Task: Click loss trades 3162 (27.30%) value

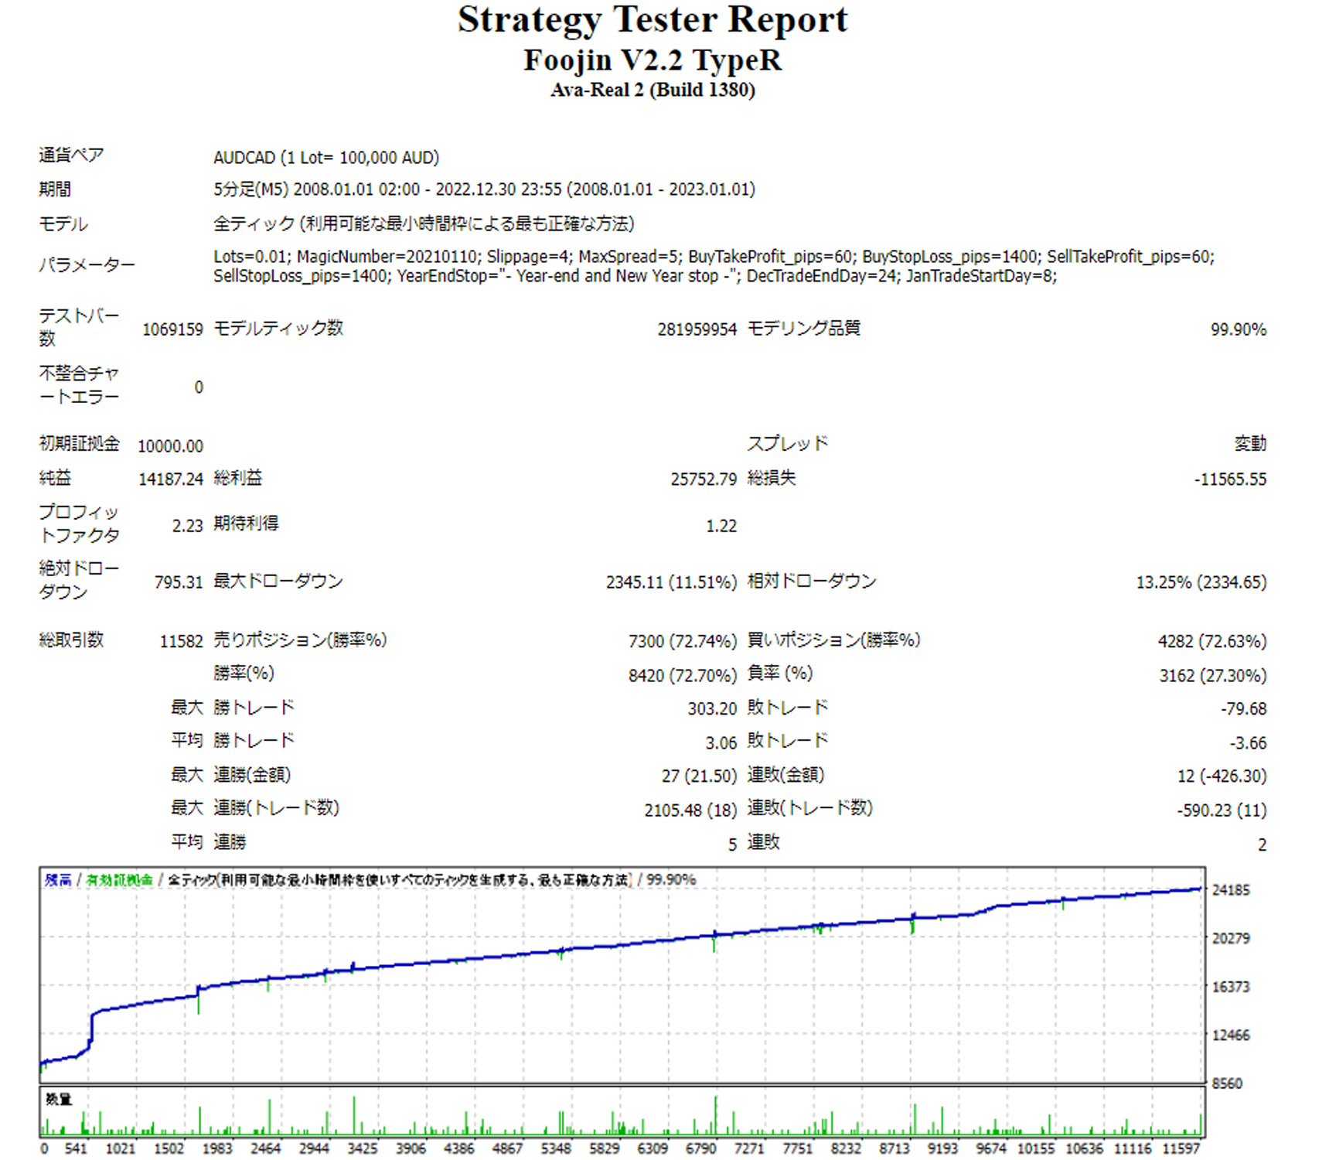Action: coord(1212,676)
